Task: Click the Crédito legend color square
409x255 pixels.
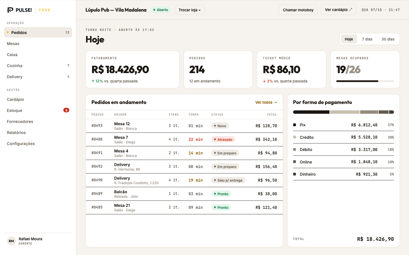Action: [295, 137]
